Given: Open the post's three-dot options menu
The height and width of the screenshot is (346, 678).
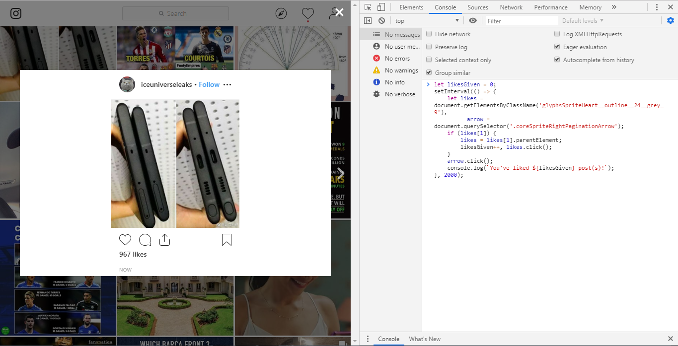Looking at the screenshot, I should click(227, 85).
